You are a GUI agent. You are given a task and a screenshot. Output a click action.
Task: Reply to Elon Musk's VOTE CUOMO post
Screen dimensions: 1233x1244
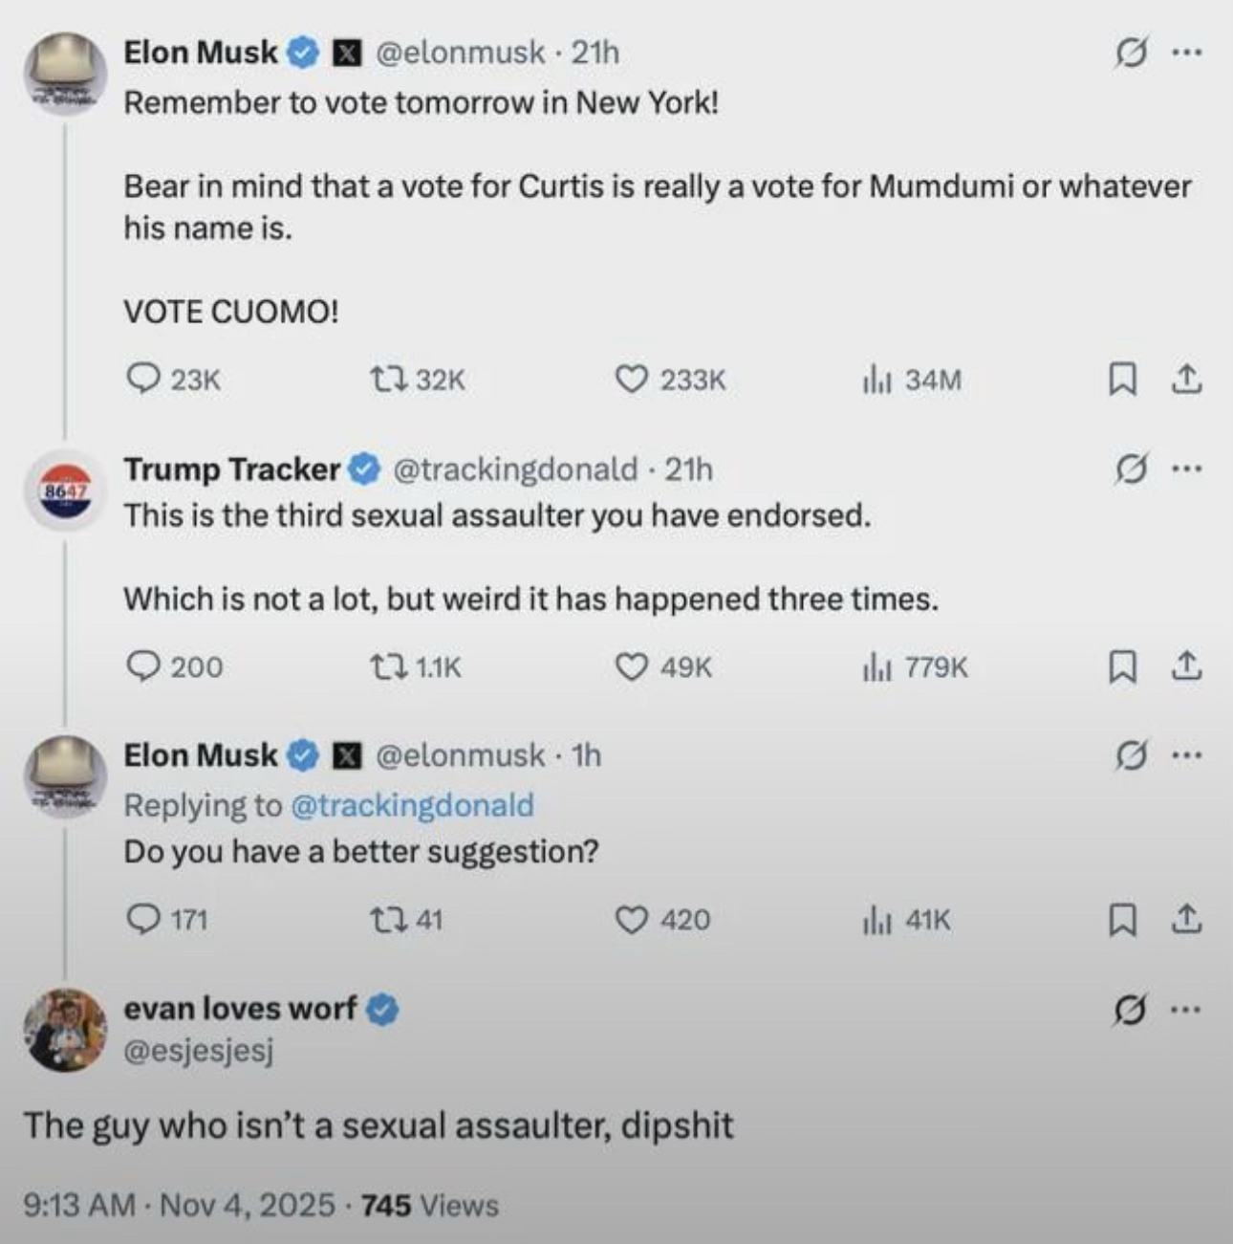[143, 380]
